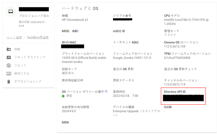Viewport: 217px width, 134px height.
Task: Click the 更新ステータス label
Action: (123, 80)
